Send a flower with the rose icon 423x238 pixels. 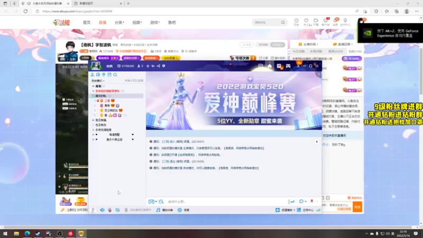point(312,202)
